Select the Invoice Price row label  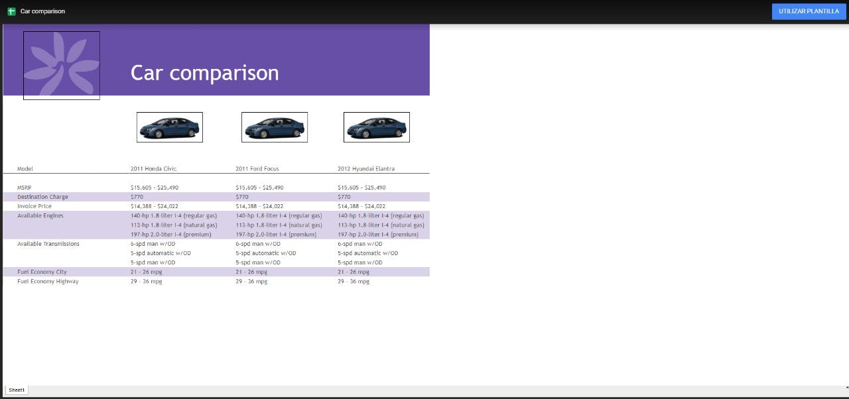click(x=34, y=206)
